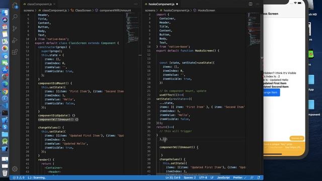This screenshot has width=322, height=181.
Task: Click Ln 33, Col 6 in the status bar
Action: click(x=173, y=177)
